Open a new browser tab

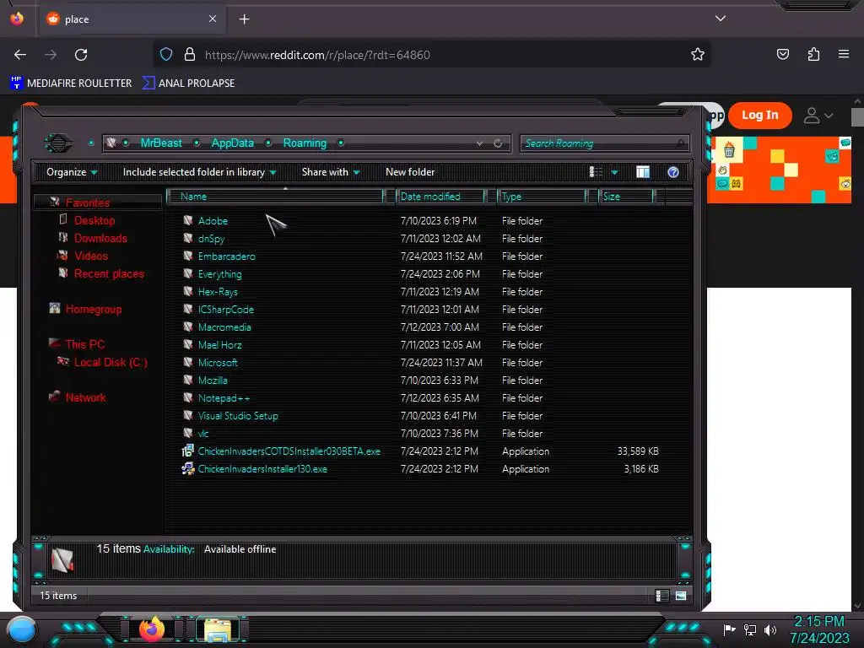pos(244,19)
